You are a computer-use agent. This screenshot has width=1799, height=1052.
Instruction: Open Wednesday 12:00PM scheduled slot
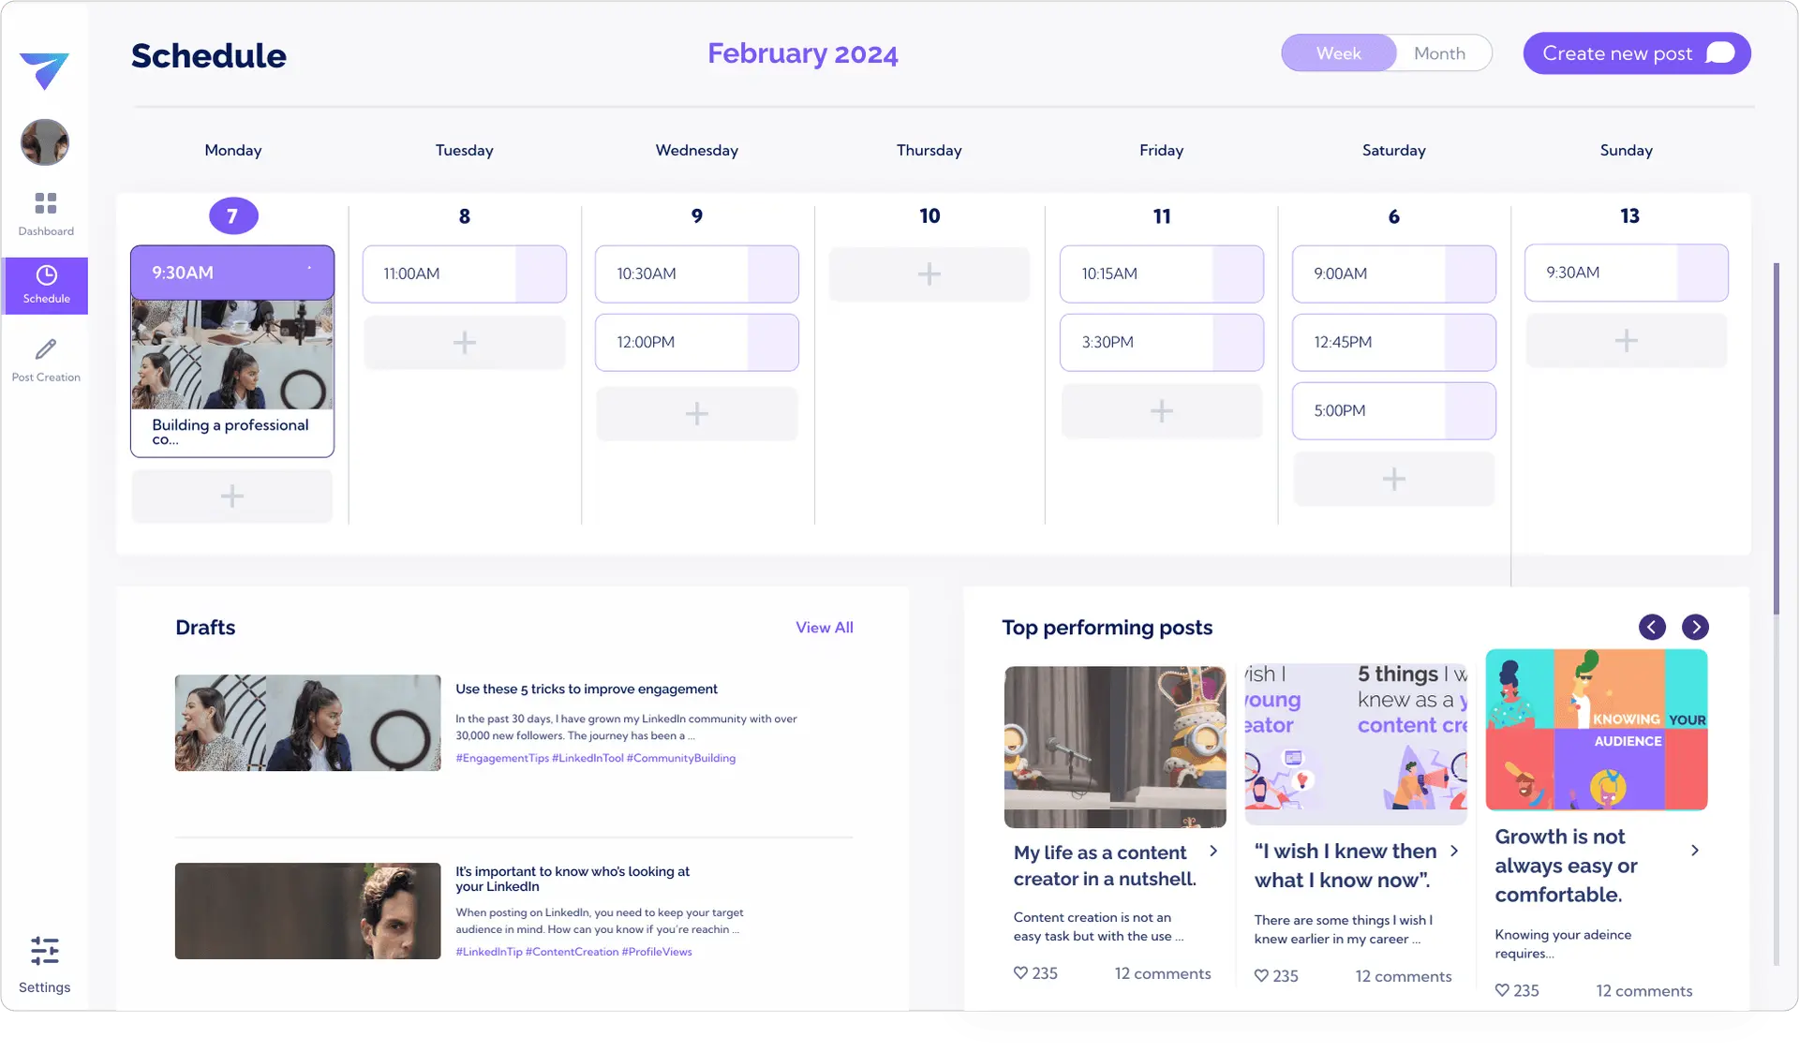(x=697, y=342)
